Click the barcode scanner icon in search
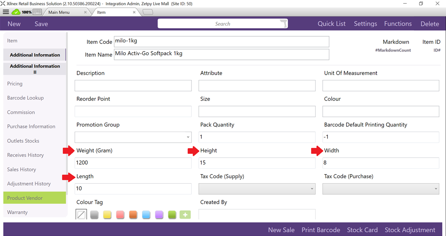 pyautogui.click(x=283, y=24)
